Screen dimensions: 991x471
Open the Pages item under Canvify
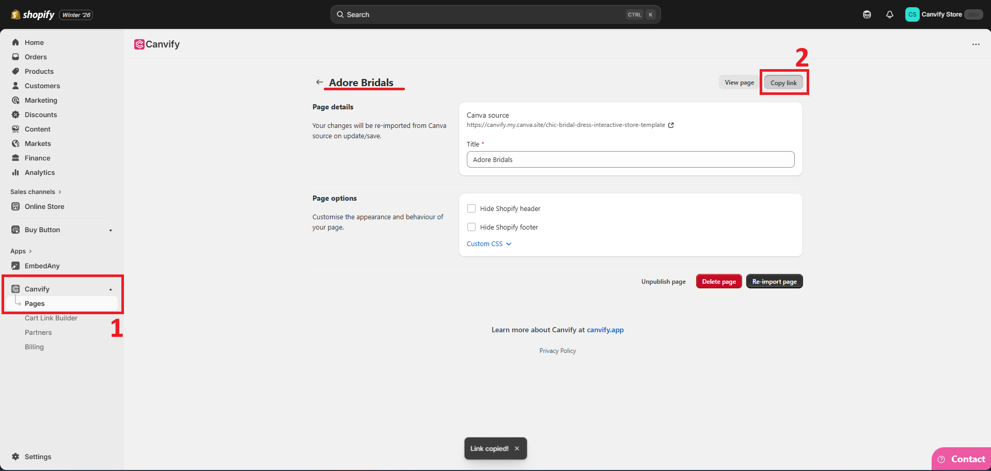coord(35,303)
